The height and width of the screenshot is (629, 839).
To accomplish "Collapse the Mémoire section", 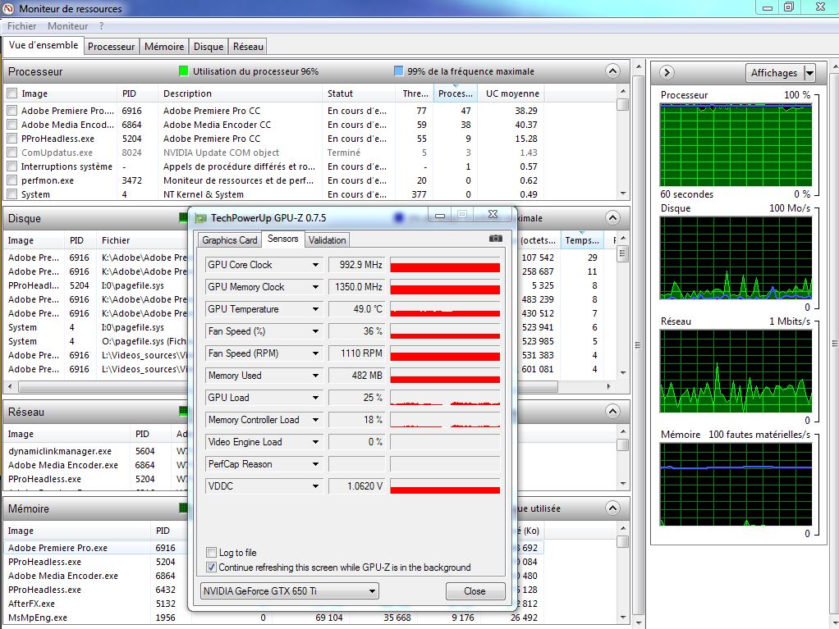I will click(x=612, y=508).
